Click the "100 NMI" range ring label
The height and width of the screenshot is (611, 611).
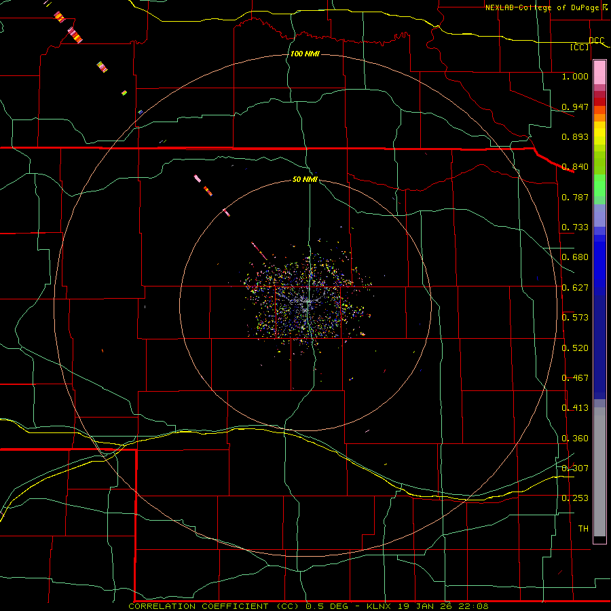coord(305,54)
